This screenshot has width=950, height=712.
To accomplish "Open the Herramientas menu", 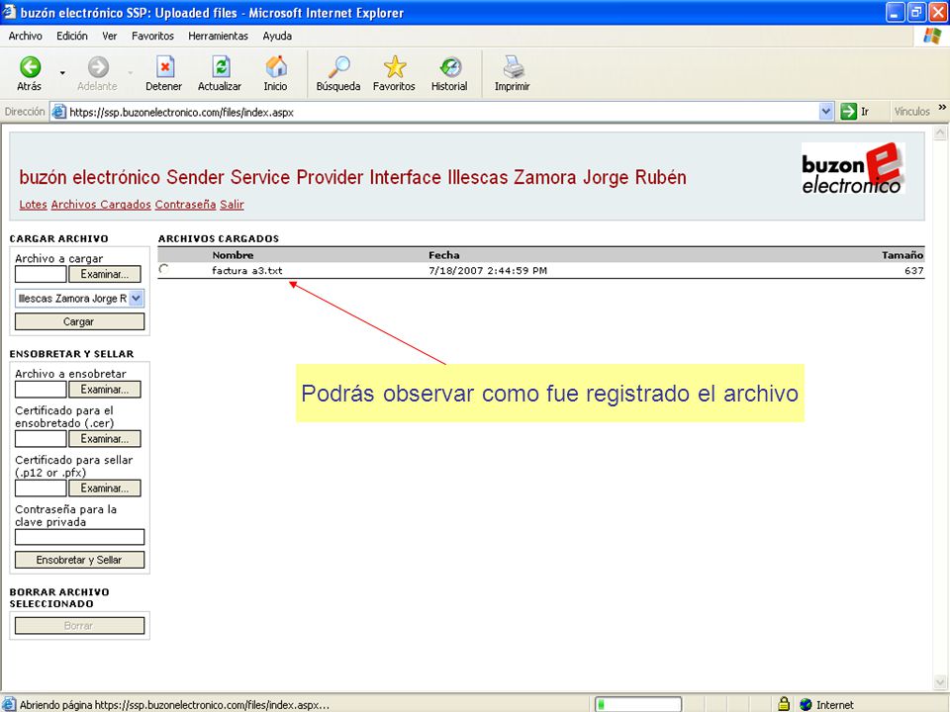I will click(x=218, y=36).
